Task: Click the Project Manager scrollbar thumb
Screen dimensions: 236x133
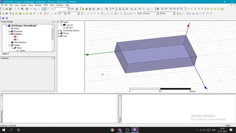Action: coord(52,34)
